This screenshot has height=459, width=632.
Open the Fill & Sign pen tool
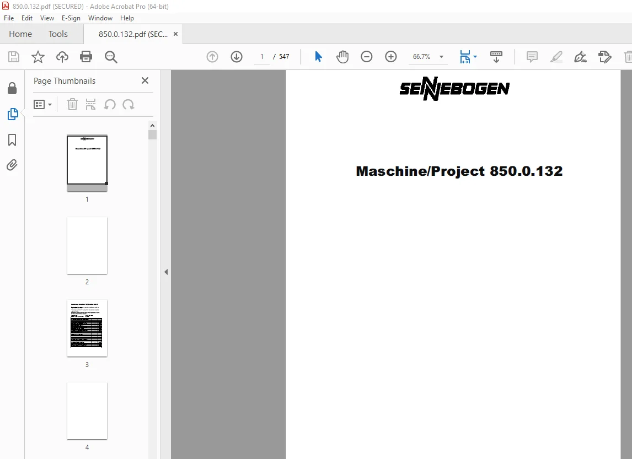tap(580, 57)
